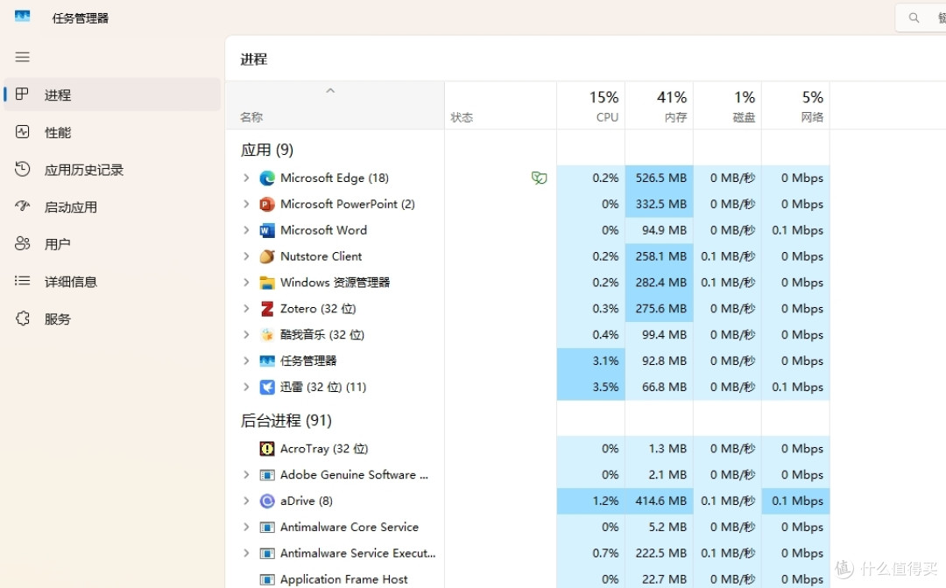The width and height of the screenshot is (946, 588).
Task: Expand the 酷我音乐 (32 位) row
Action: click(246, 335)
